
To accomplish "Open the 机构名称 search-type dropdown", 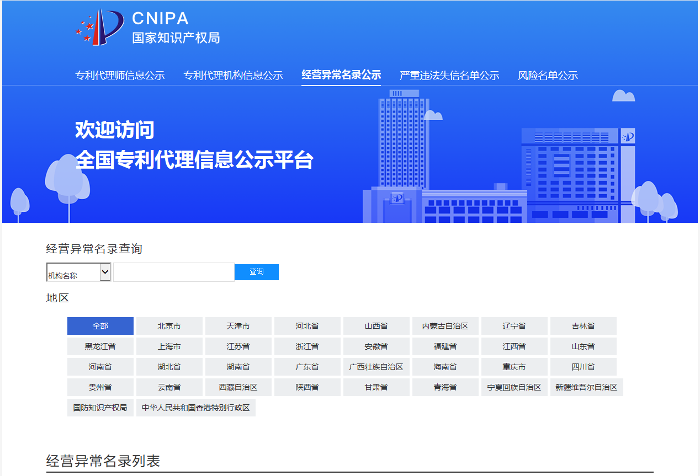I will (x=78, y=272).
